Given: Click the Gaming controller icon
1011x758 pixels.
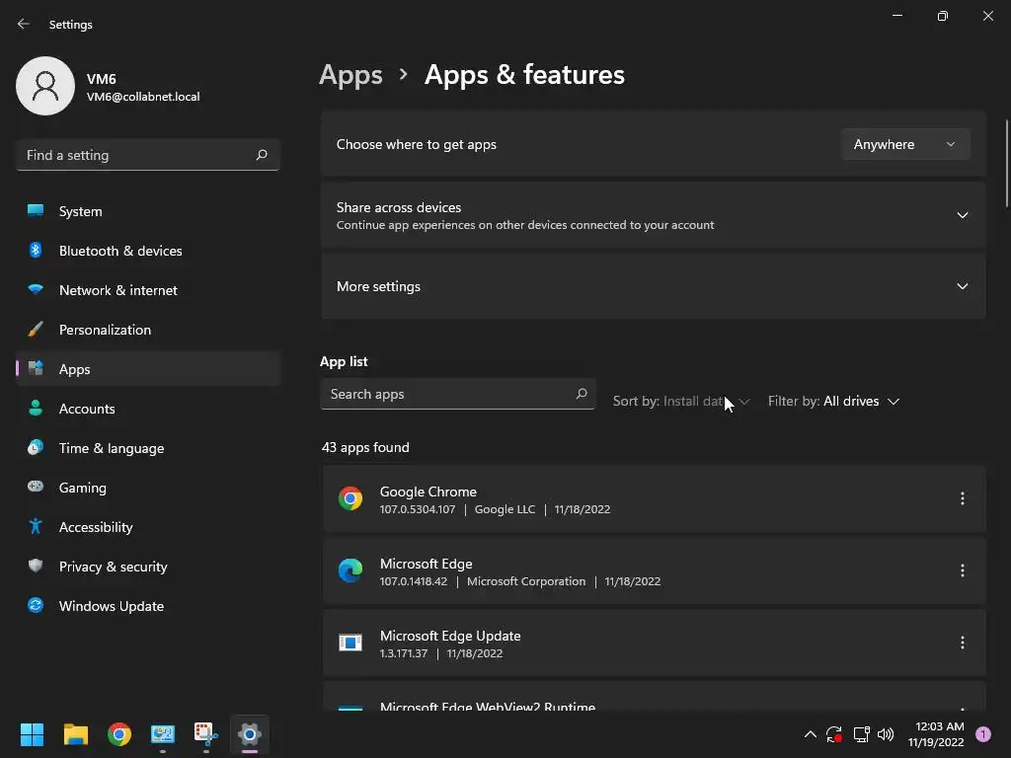Looking at the screenshot, I should click(36, 487).
